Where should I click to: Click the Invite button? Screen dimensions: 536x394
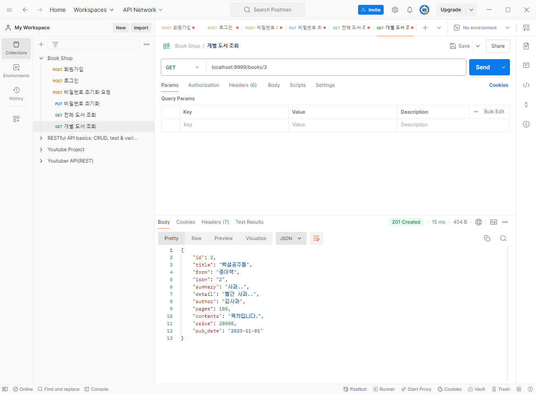click(x=371, y=10)
